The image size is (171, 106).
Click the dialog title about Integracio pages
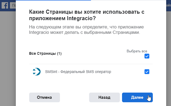tap(87, 15)
